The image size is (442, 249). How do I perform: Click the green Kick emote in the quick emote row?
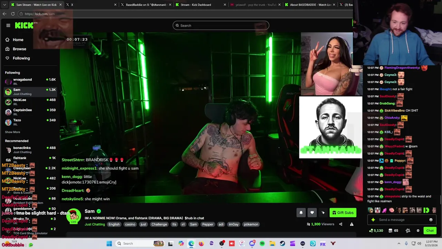[x=426, y=210]
